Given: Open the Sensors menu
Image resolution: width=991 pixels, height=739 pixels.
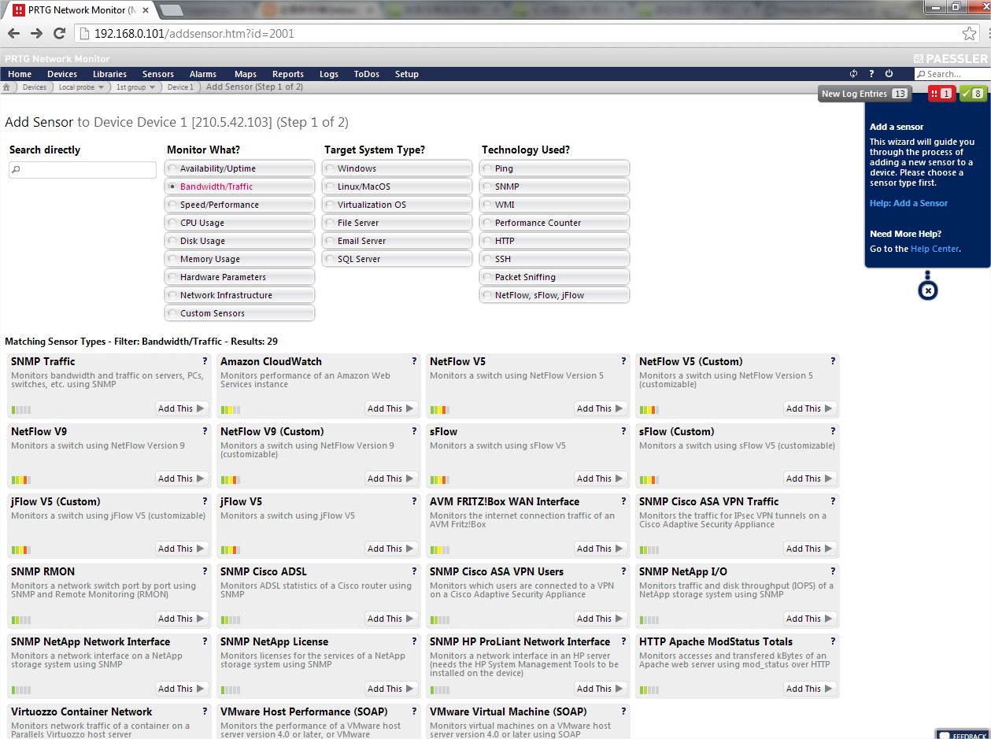Looking at the screenshot, I should coord(158,74).
